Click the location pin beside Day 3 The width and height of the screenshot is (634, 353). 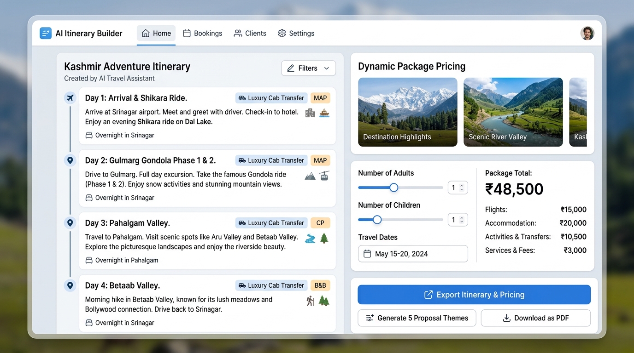(x=70, y=223)
